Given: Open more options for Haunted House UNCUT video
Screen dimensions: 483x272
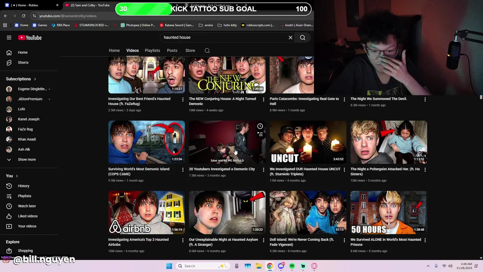Looking at the screenshot, I should 344,170.
